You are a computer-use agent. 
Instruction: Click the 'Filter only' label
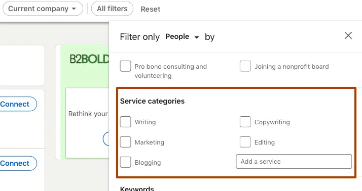pyautogui.click(x=139, y=37)
